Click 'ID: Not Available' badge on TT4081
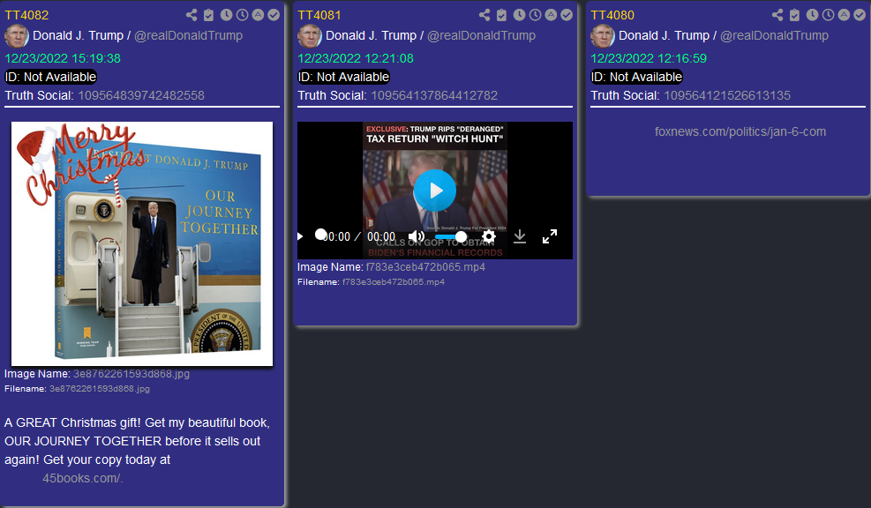The image size is (871, 508). point(343,77)
